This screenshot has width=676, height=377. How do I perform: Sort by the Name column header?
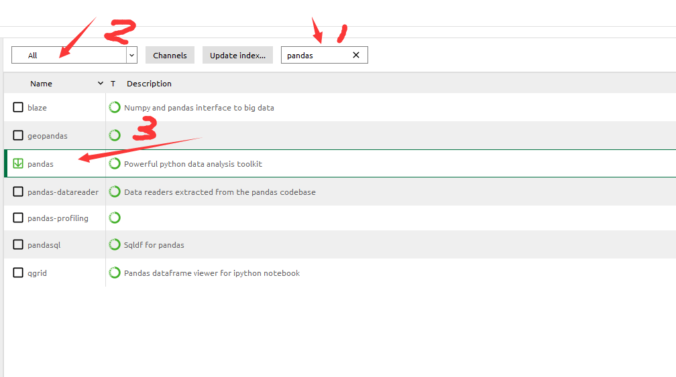42,84
